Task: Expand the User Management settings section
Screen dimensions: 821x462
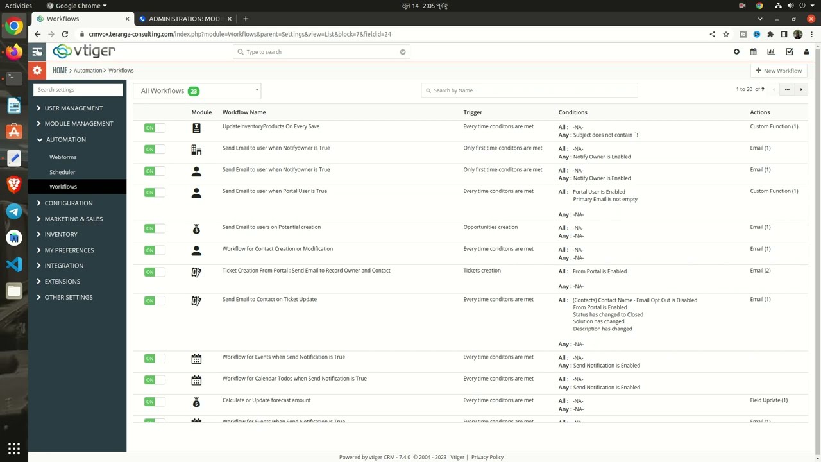Action: click(x=73, y=108)
